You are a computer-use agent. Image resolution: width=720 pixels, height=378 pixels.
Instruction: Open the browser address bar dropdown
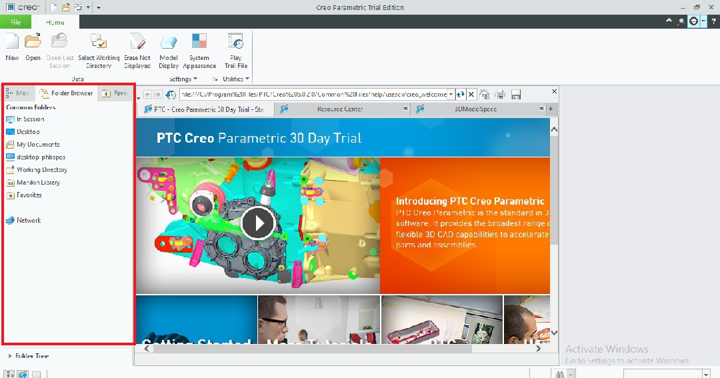(x=451, y=95)
